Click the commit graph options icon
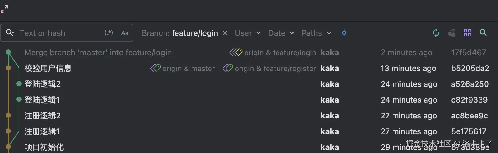498x153 pixels. [x=344, y=33]
